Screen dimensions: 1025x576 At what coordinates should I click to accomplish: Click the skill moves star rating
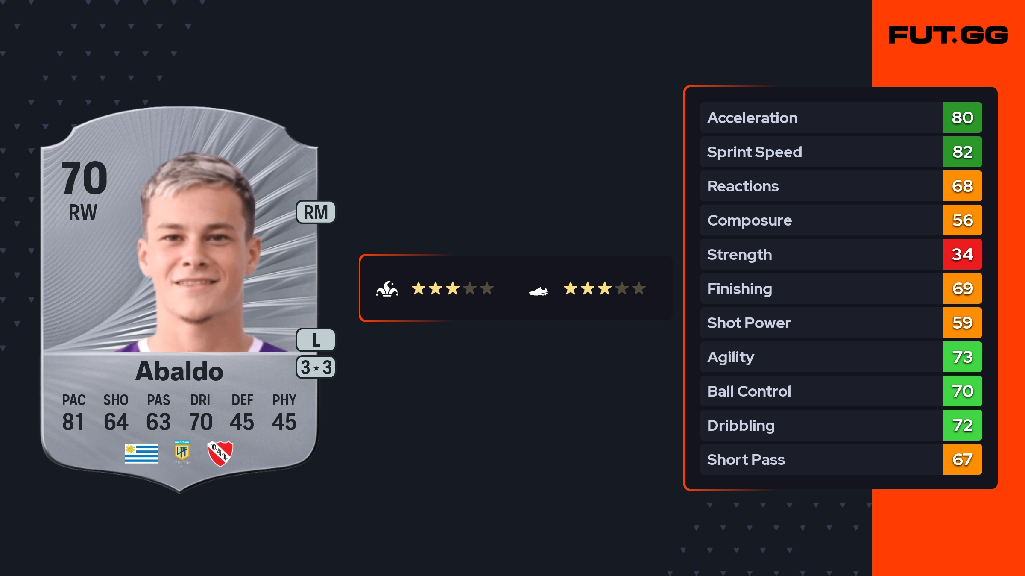click(x=453, y=289)
